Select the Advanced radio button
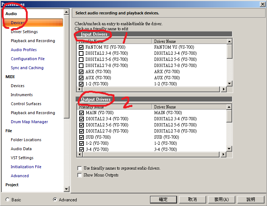This screenshot has width=267, height=206. coord(55,200)
